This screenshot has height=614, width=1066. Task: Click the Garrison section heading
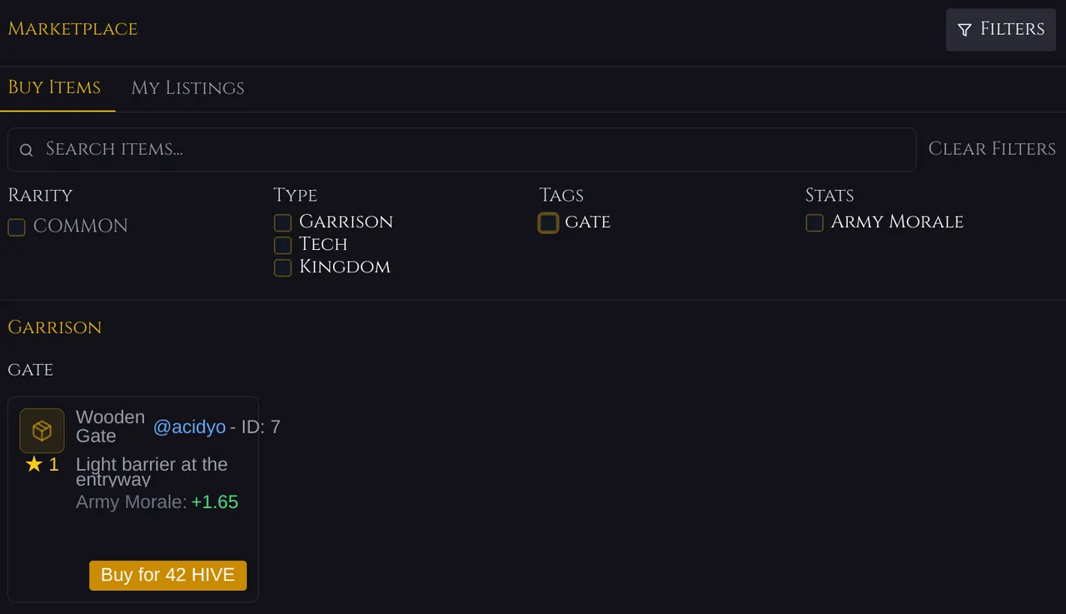pyautogui.click(x=55, y=327)
